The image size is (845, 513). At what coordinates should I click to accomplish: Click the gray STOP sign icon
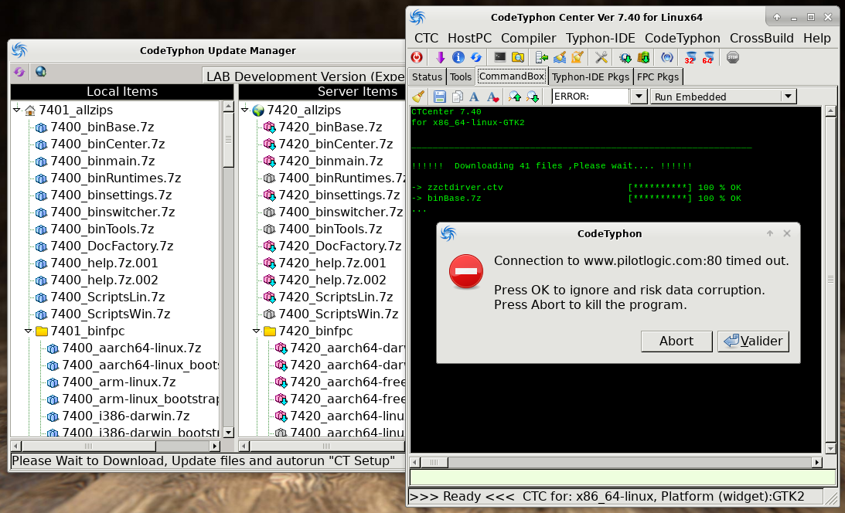click(732, 58)
